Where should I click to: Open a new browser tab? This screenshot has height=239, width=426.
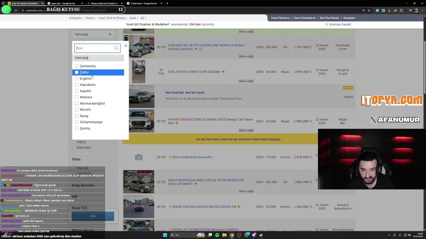pyautogui.click(x=167, y=3)
